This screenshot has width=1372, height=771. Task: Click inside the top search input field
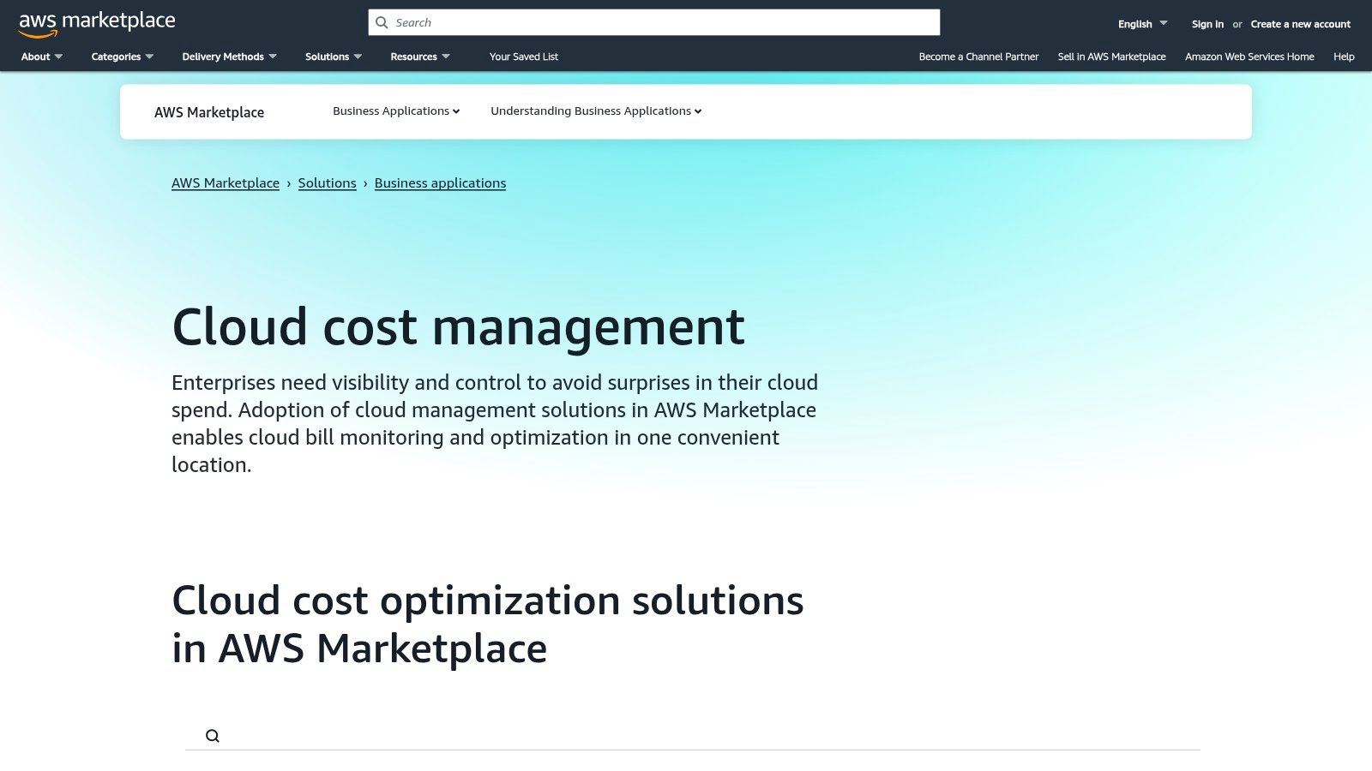pos(652,22)
